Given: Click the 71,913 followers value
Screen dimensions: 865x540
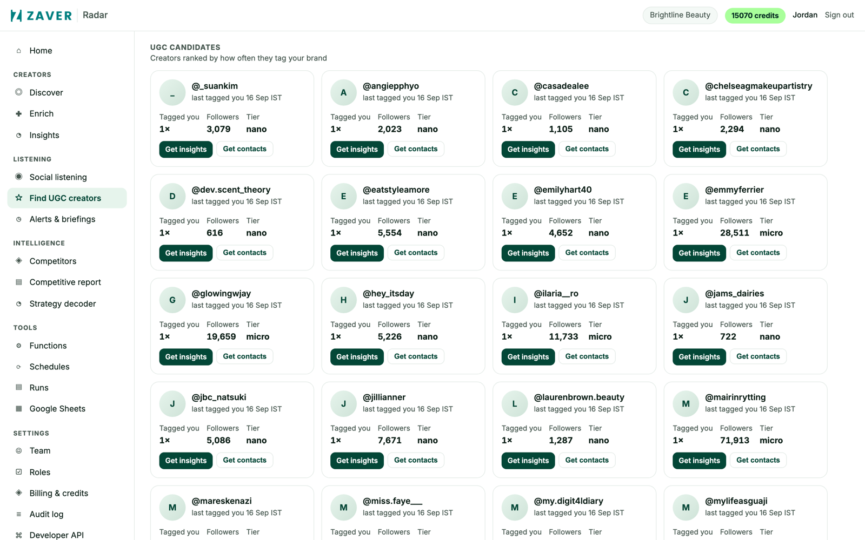Looking at the screenshot, I should coord(735,441).
